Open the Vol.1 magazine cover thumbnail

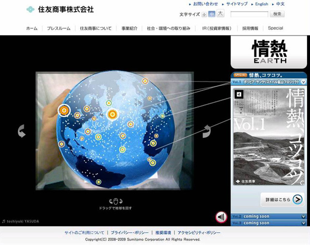pyautogui.click(x=268, y=137)
